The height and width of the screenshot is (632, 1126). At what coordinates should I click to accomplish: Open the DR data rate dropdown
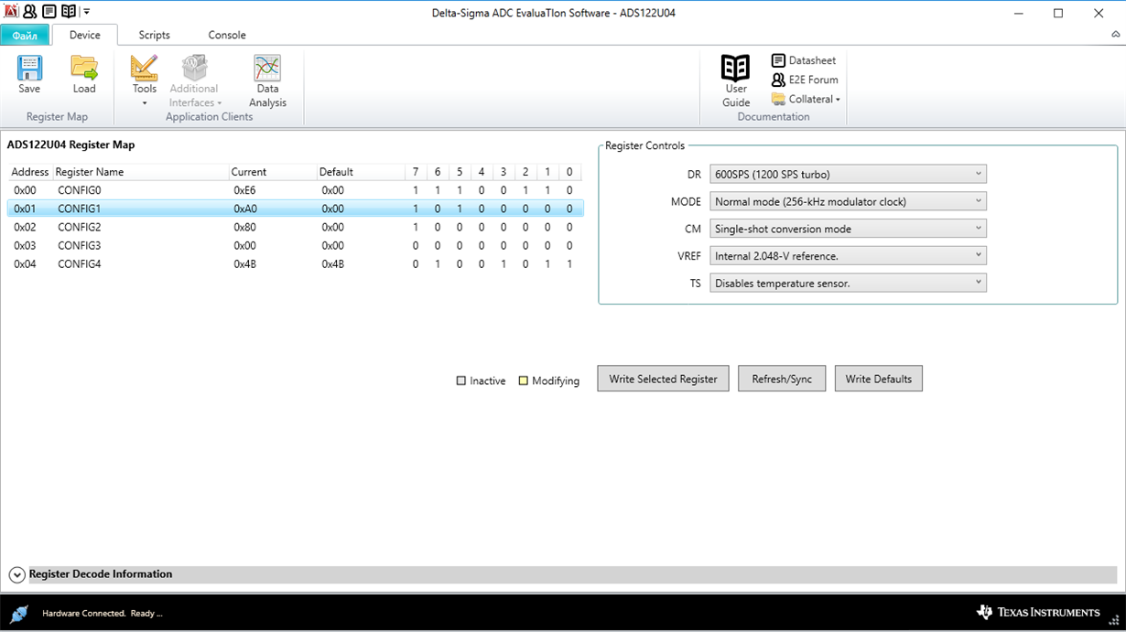(x=848, y=174)
